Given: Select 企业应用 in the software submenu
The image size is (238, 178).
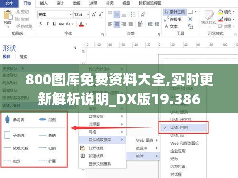Looking at the screenshot, I should 178,151.
